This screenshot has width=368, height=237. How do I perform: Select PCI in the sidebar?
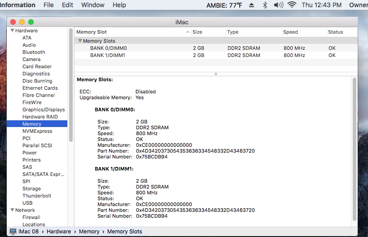[x=26, y=138]
